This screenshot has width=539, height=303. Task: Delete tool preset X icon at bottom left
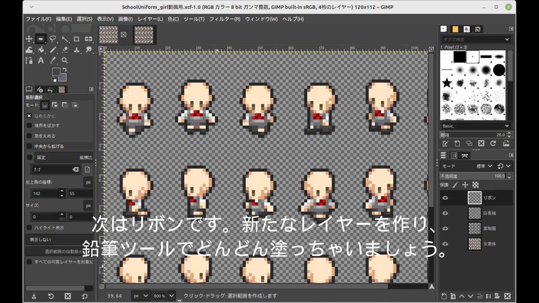pos(68,296)
